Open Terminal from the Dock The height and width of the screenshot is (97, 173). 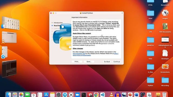84,95
